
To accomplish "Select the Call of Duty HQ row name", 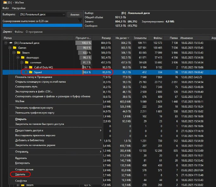I will (43, 67).
